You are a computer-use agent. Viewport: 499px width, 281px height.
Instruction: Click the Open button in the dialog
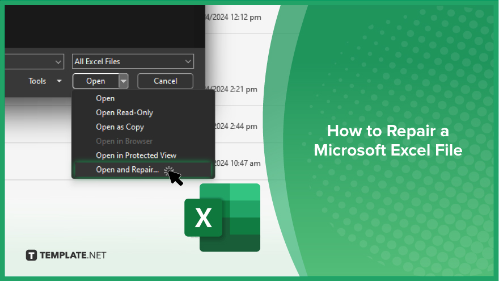coord(96,81)
